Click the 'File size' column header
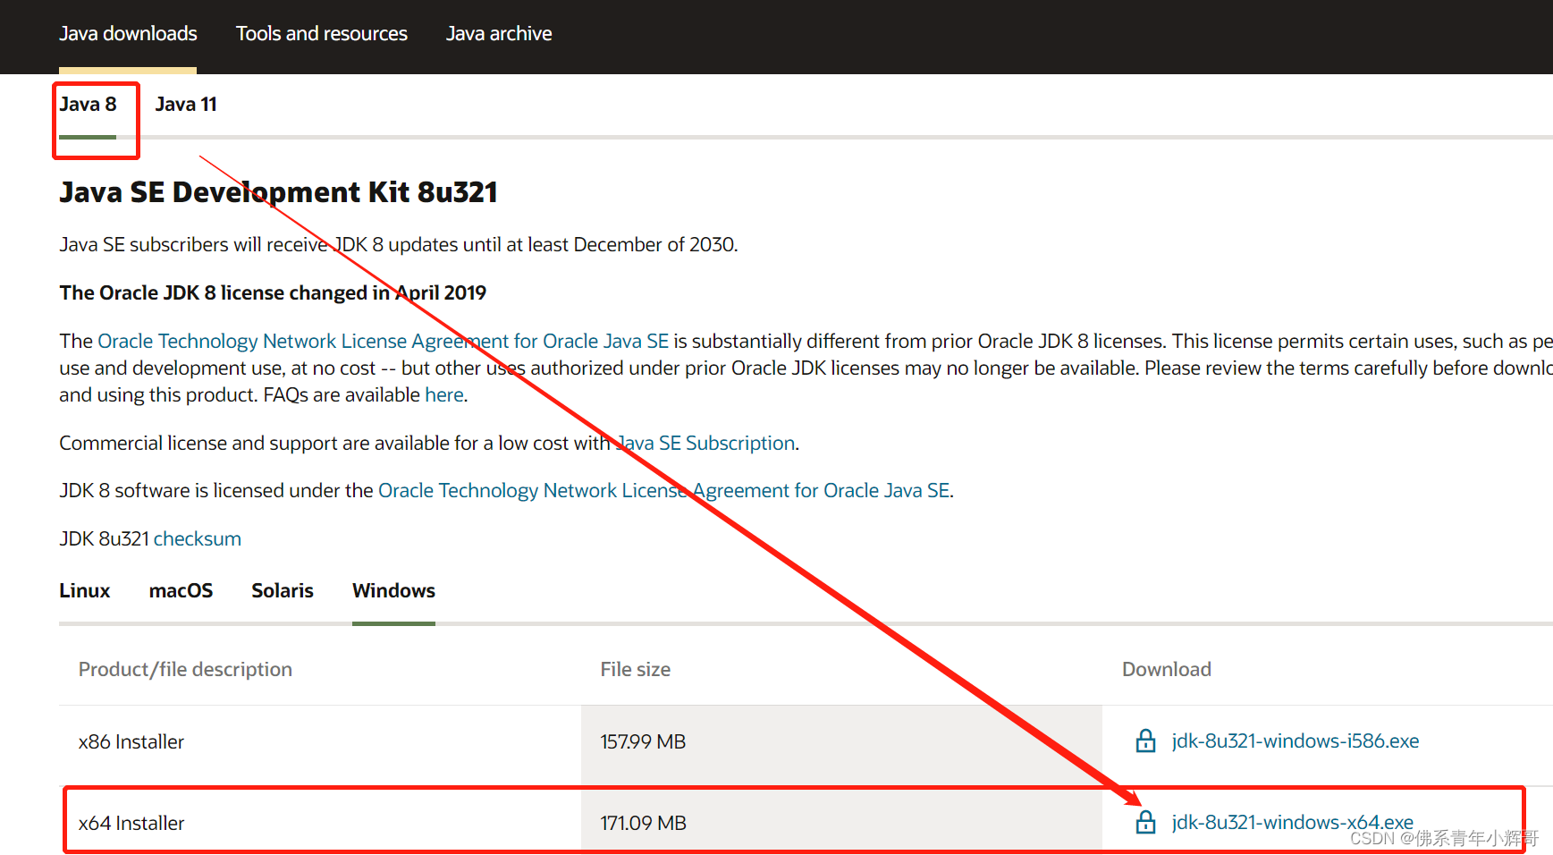1553x855 pixels. [636, 670]
